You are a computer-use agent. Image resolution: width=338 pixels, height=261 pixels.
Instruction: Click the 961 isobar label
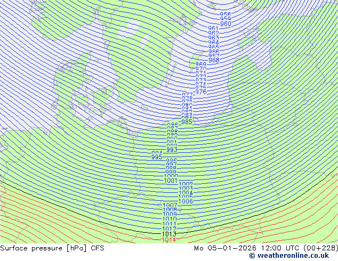pyautogui.click(x=213, y=28)
